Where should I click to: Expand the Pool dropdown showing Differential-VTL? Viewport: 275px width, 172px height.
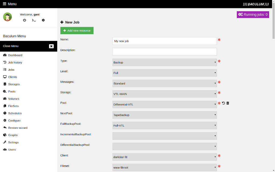coord(165,105)
